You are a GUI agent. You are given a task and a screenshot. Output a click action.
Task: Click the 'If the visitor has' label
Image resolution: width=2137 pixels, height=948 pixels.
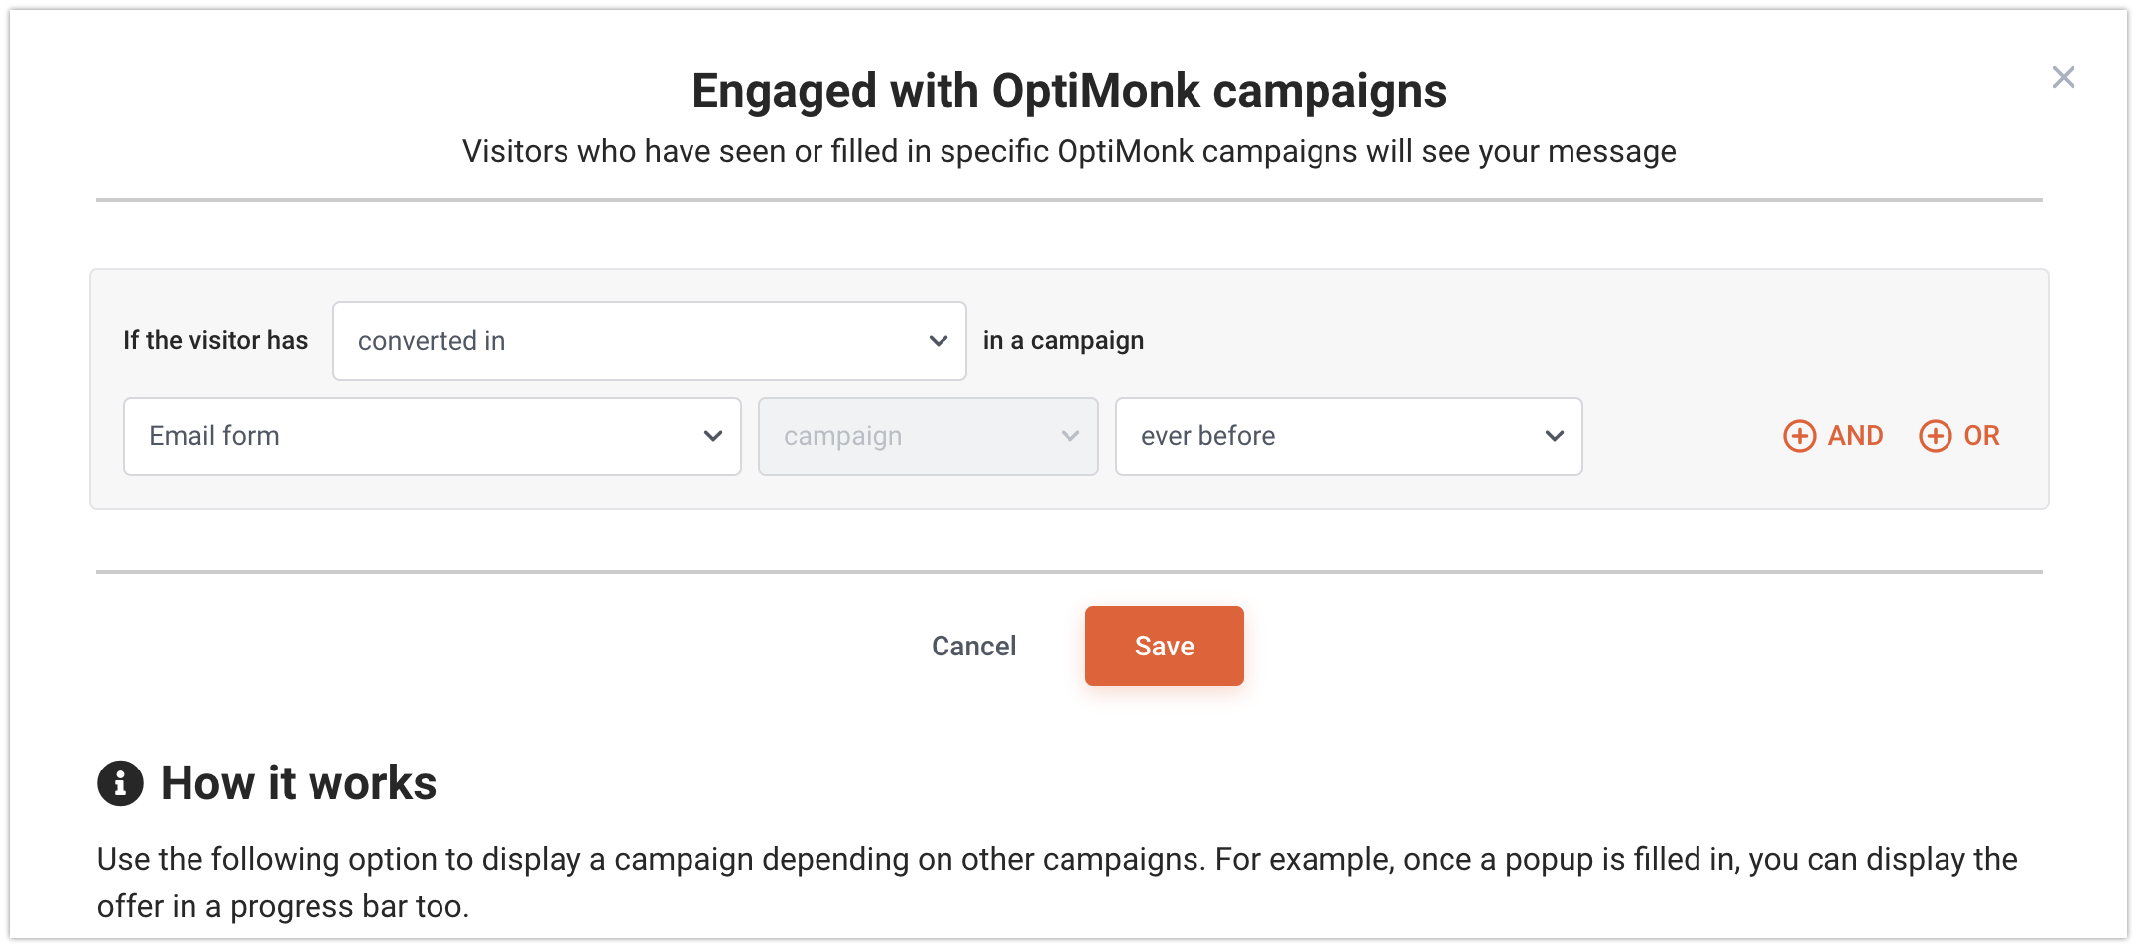(x=215, y=340)
